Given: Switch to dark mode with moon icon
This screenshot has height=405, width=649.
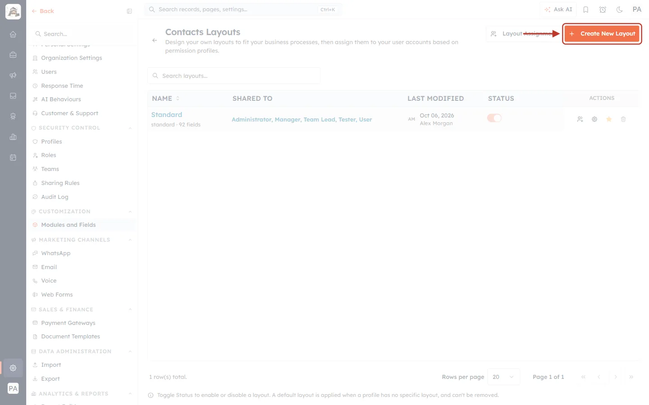Looking at the screenshot, I should pos(620,9).
